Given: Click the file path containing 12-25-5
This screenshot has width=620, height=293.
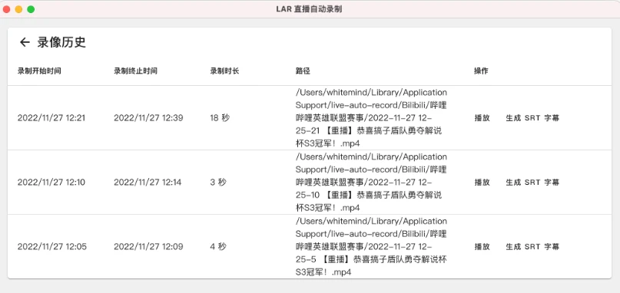Looking at the screenshot, I should [x=371, y=247].
